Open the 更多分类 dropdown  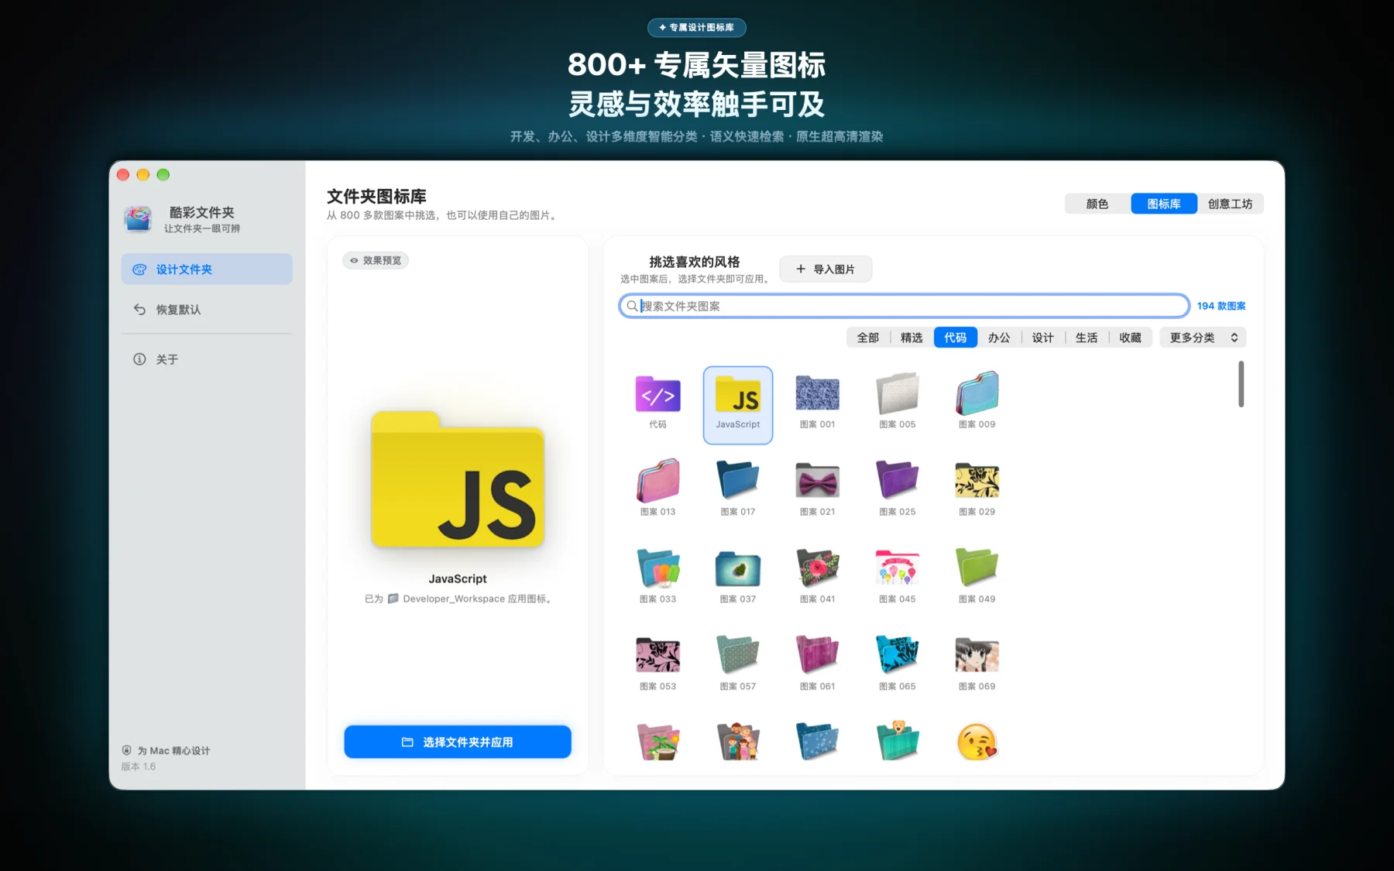(1203, 338)
